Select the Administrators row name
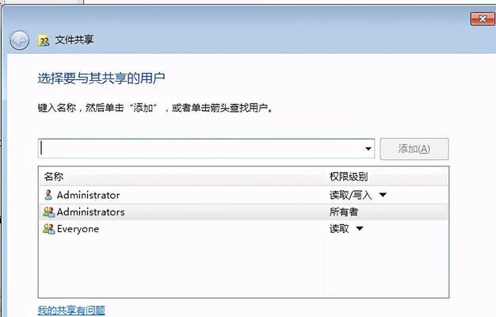Viewport: 496px width, 317px height. 90,212
